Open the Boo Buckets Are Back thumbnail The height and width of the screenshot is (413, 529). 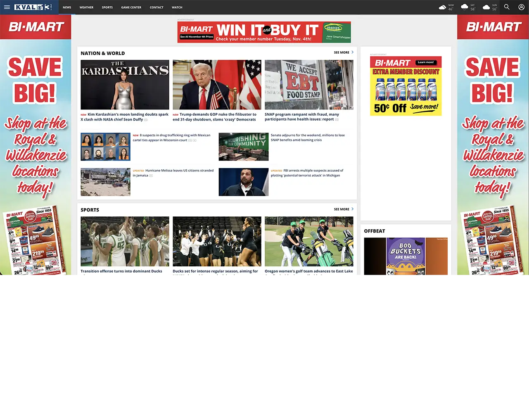point(406,256)
